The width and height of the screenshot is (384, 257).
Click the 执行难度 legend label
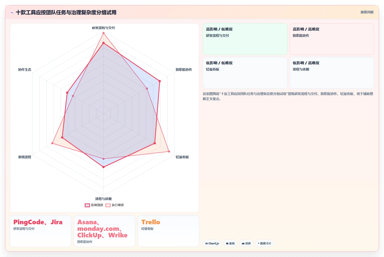[x=118, y=205]
